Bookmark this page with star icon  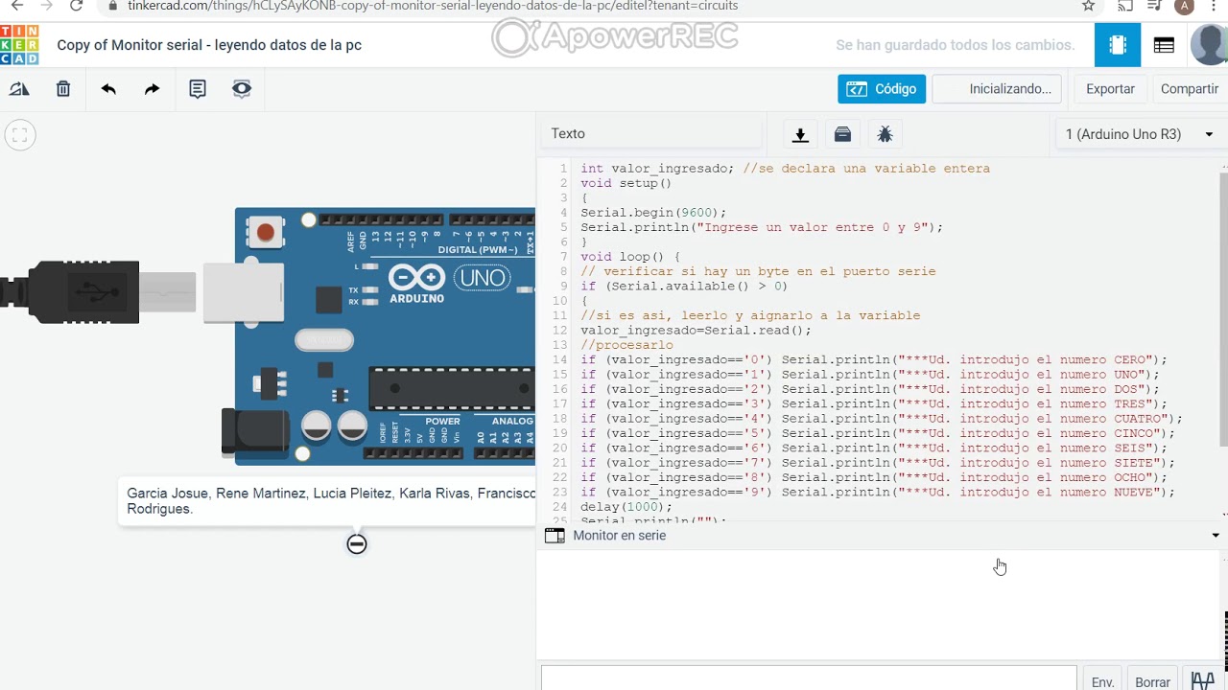[x=1088, y=6]
